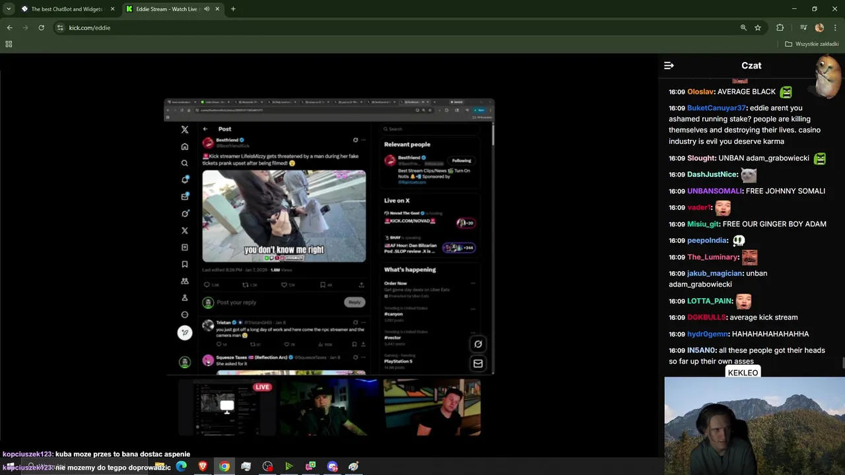Open a new browser tab
Screen dimensions: 845x475
233,9
